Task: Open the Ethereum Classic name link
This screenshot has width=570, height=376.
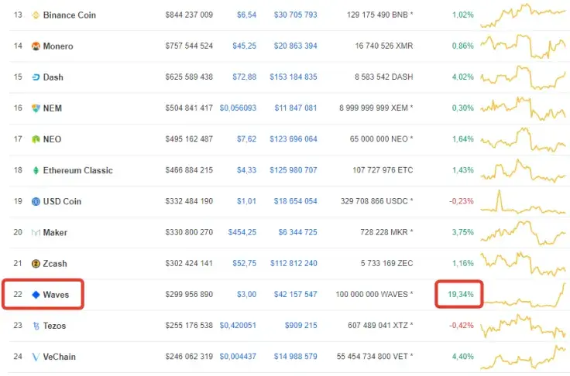Action: pos(77,170)
